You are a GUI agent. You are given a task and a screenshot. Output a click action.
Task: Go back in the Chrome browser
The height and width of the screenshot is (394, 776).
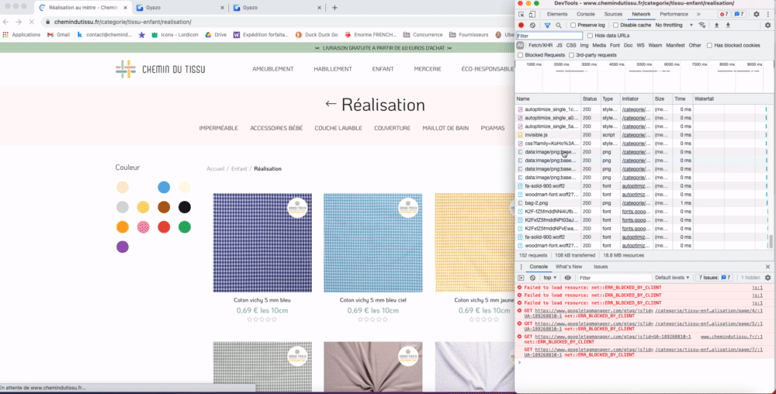coord(6,22)
